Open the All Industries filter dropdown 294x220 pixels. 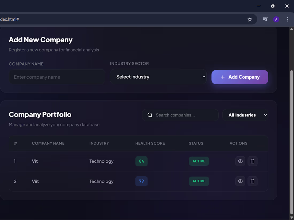(245, 115)
